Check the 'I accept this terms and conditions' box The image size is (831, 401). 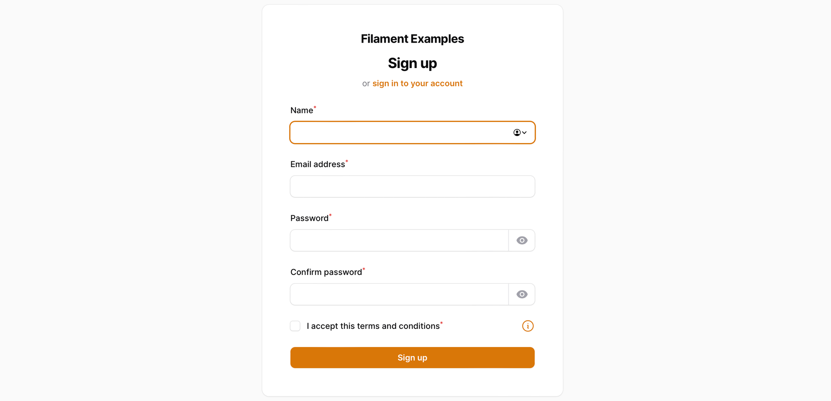point(295,326)
